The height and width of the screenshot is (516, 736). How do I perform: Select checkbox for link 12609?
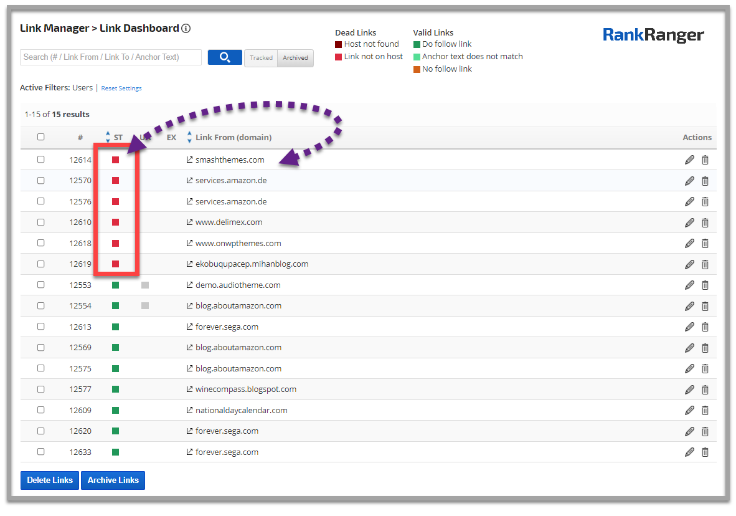pos(41,410)
